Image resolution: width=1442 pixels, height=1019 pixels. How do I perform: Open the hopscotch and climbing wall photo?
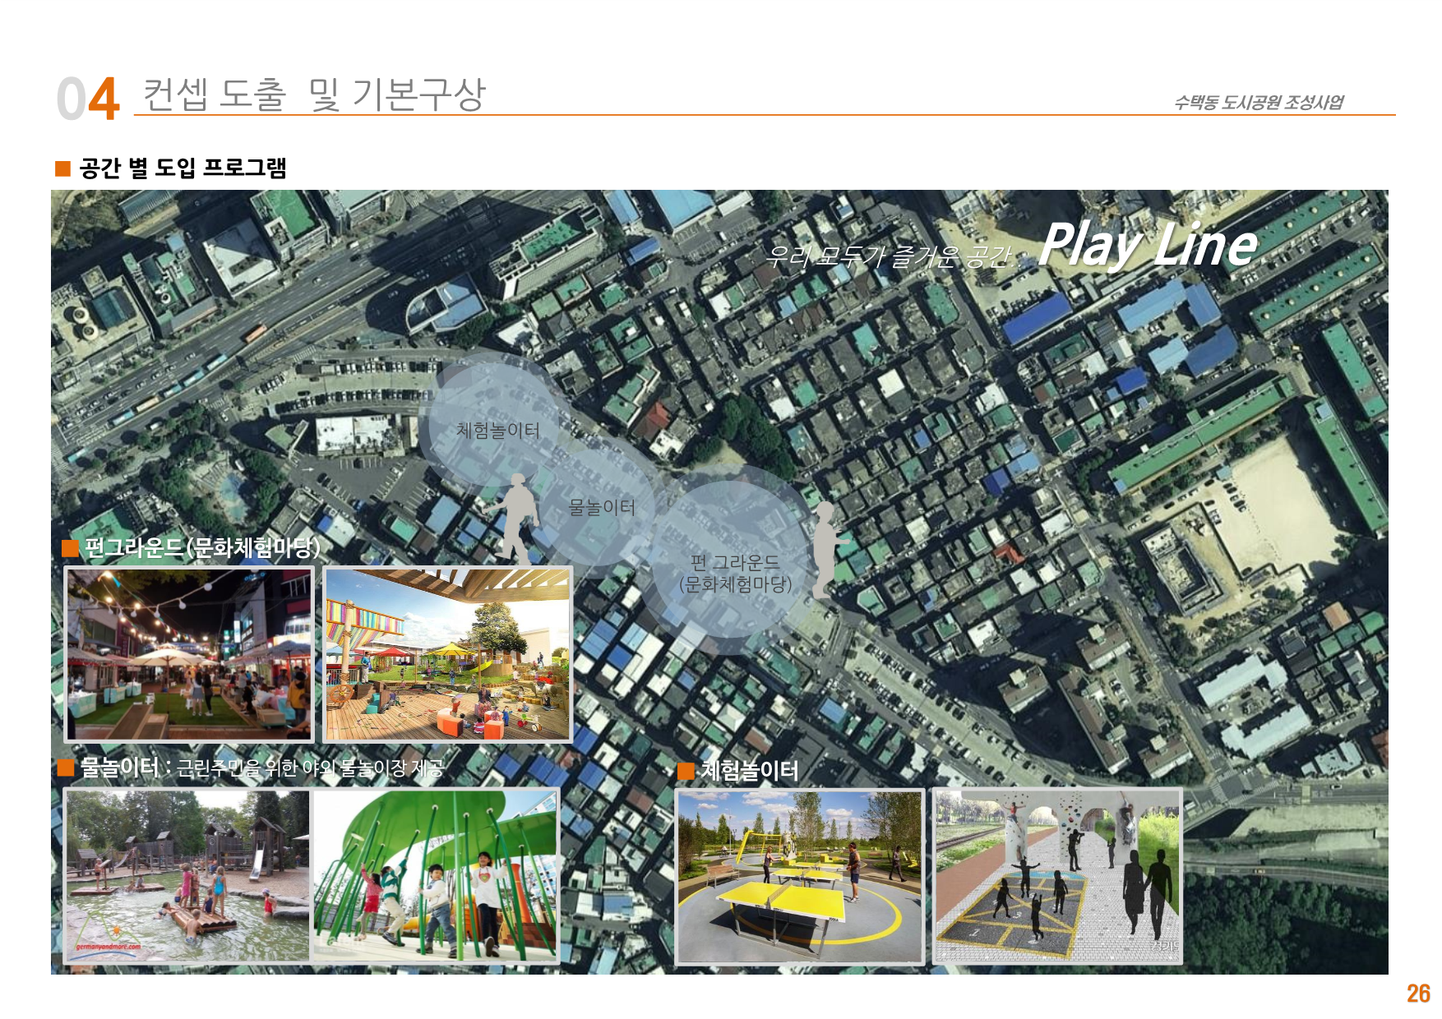(1058, 876)
